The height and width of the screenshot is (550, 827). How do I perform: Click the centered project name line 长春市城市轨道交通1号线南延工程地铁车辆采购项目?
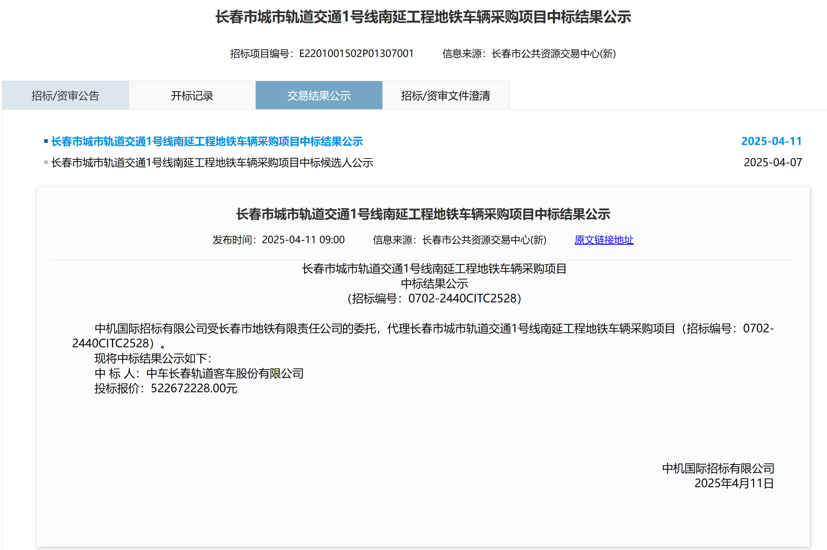(434, 269)
